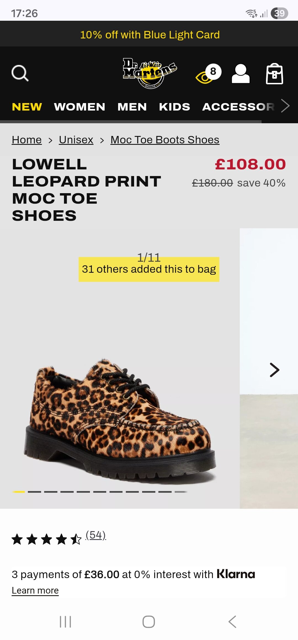298x640 pixels.
Task: Show next product image with arrow
Action: point(274,370)
